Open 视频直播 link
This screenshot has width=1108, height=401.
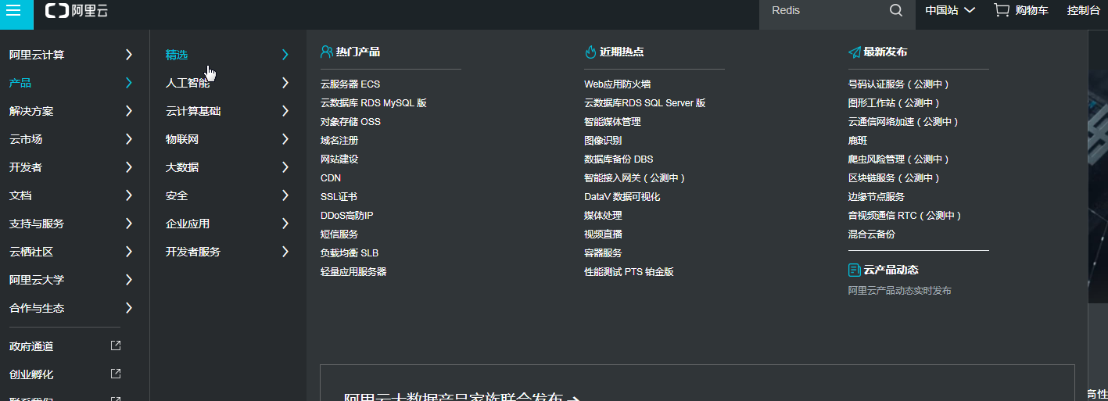click(603, 235)
